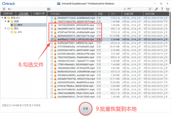Collapse the 系统 (G:) tree node
Screen dimensions: 171x116
[x=2, y=18]
